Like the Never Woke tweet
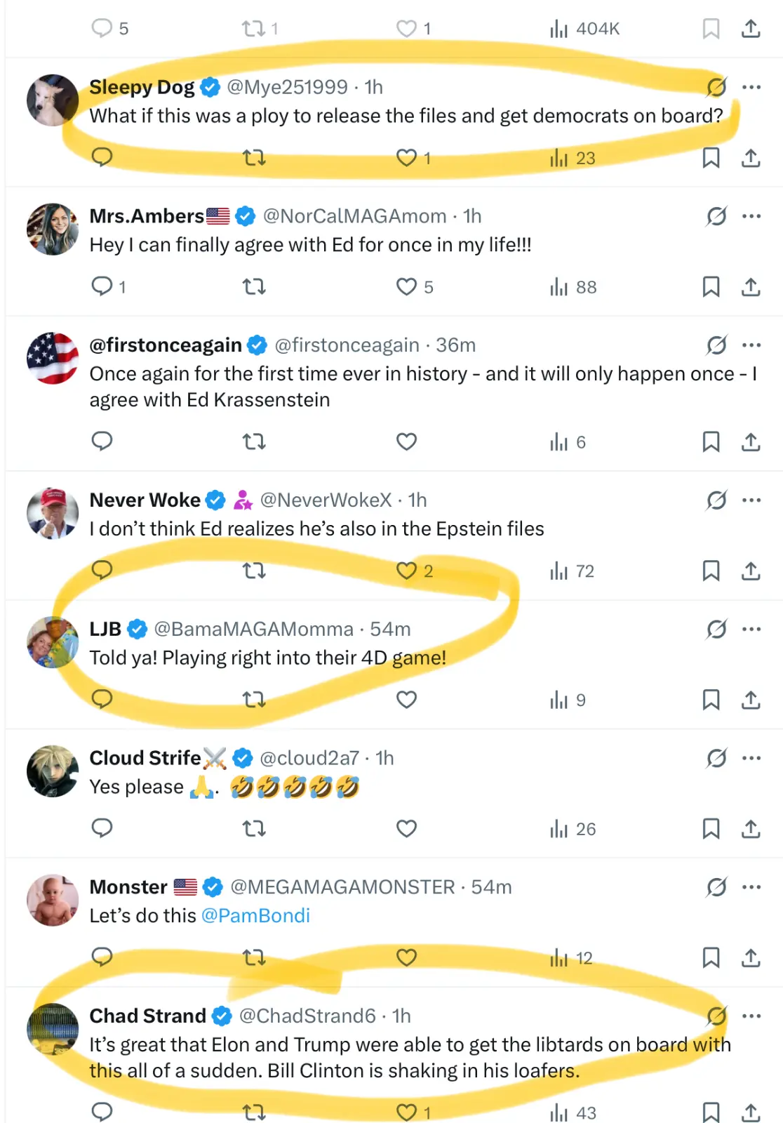Viewport: 783px width, 1123px height. [407, 571]
